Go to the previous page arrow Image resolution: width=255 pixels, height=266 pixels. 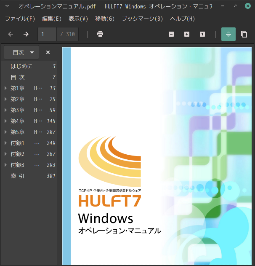click(11, 34)
